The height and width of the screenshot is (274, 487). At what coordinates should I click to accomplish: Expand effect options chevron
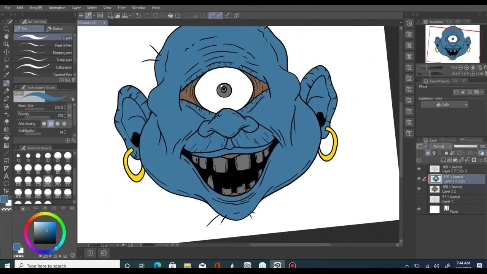(x=482, y=92)
